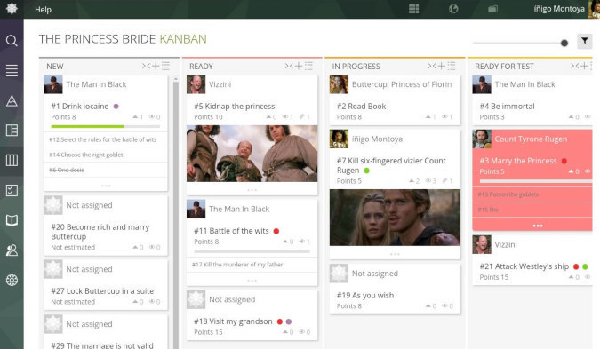Open story #5 Kidnap the princess
This screenshot has height=349, width=600.
click(234, 107)
